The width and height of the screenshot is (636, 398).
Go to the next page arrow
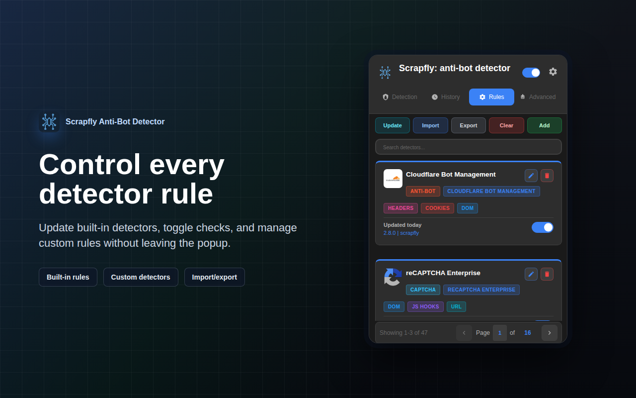[550, 333]
